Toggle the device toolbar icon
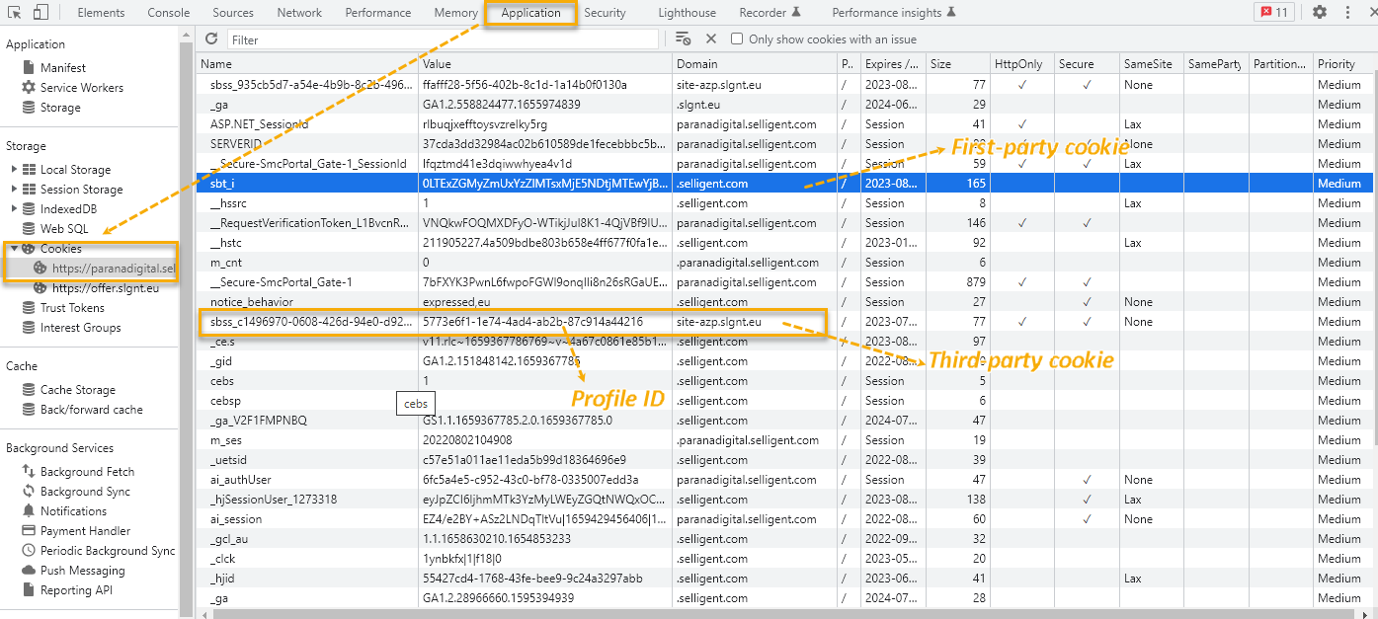This screenshot has width=1378, height=619. click(41, 13)
